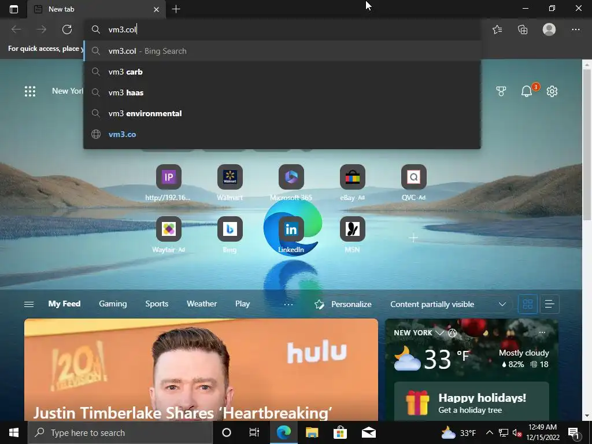Open the QVC ad quick link tile
The image size is (592, 444).
pos(414,183)
